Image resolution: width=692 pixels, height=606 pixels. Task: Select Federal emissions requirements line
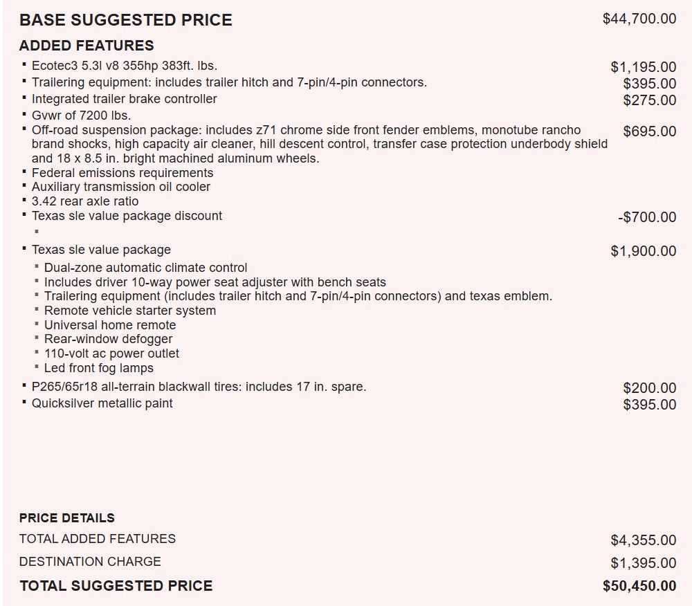(122, 173)
